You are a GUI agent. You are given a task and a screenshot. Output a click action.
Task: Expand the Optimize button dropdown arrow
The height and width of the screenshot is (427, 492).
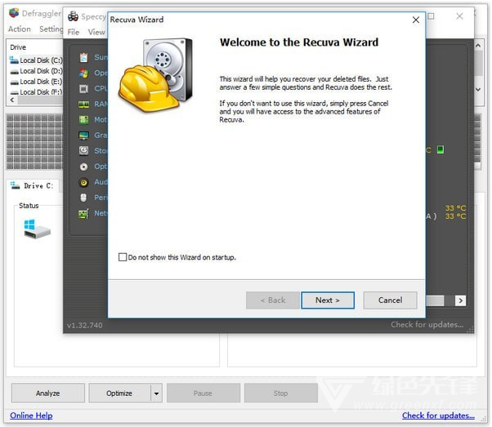(156, 394)
